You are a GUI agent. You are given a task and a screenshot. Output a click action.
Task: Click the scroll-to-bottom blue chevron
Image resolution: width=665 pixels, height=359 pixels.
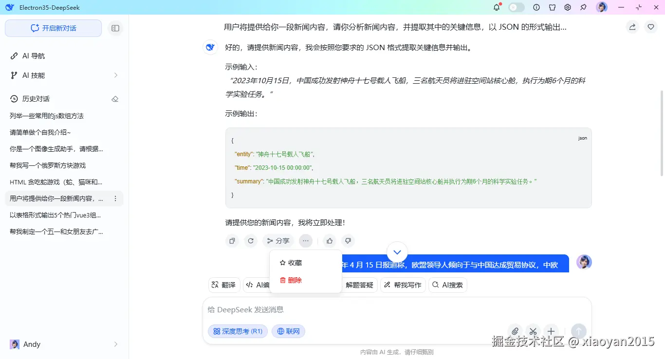coord(397,252)
